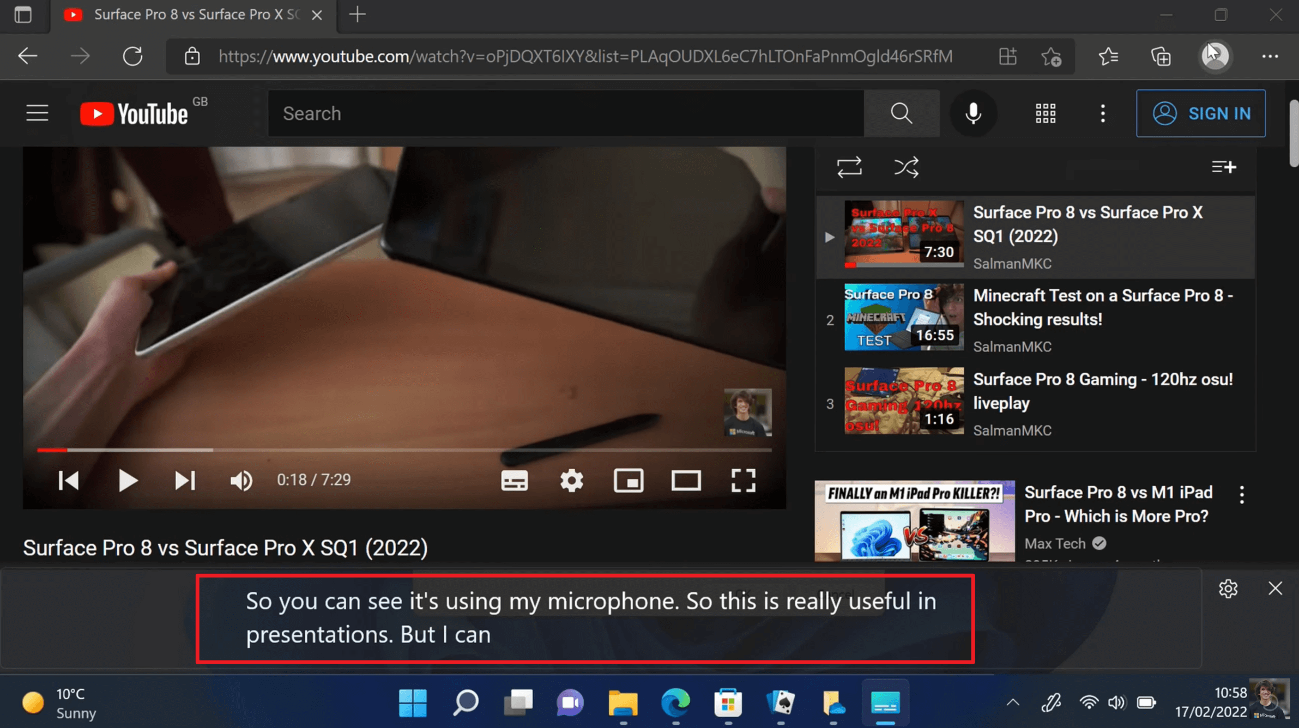The image size is (1299, 728).
Task: Open YouTube settings three-dot menu
Action: pyautogui.click(x=1102, y=113)
